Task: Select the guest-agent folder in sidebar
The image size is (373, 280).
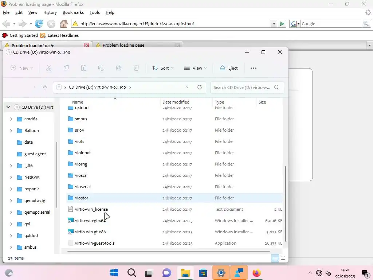Action: [x=35, y=154]
